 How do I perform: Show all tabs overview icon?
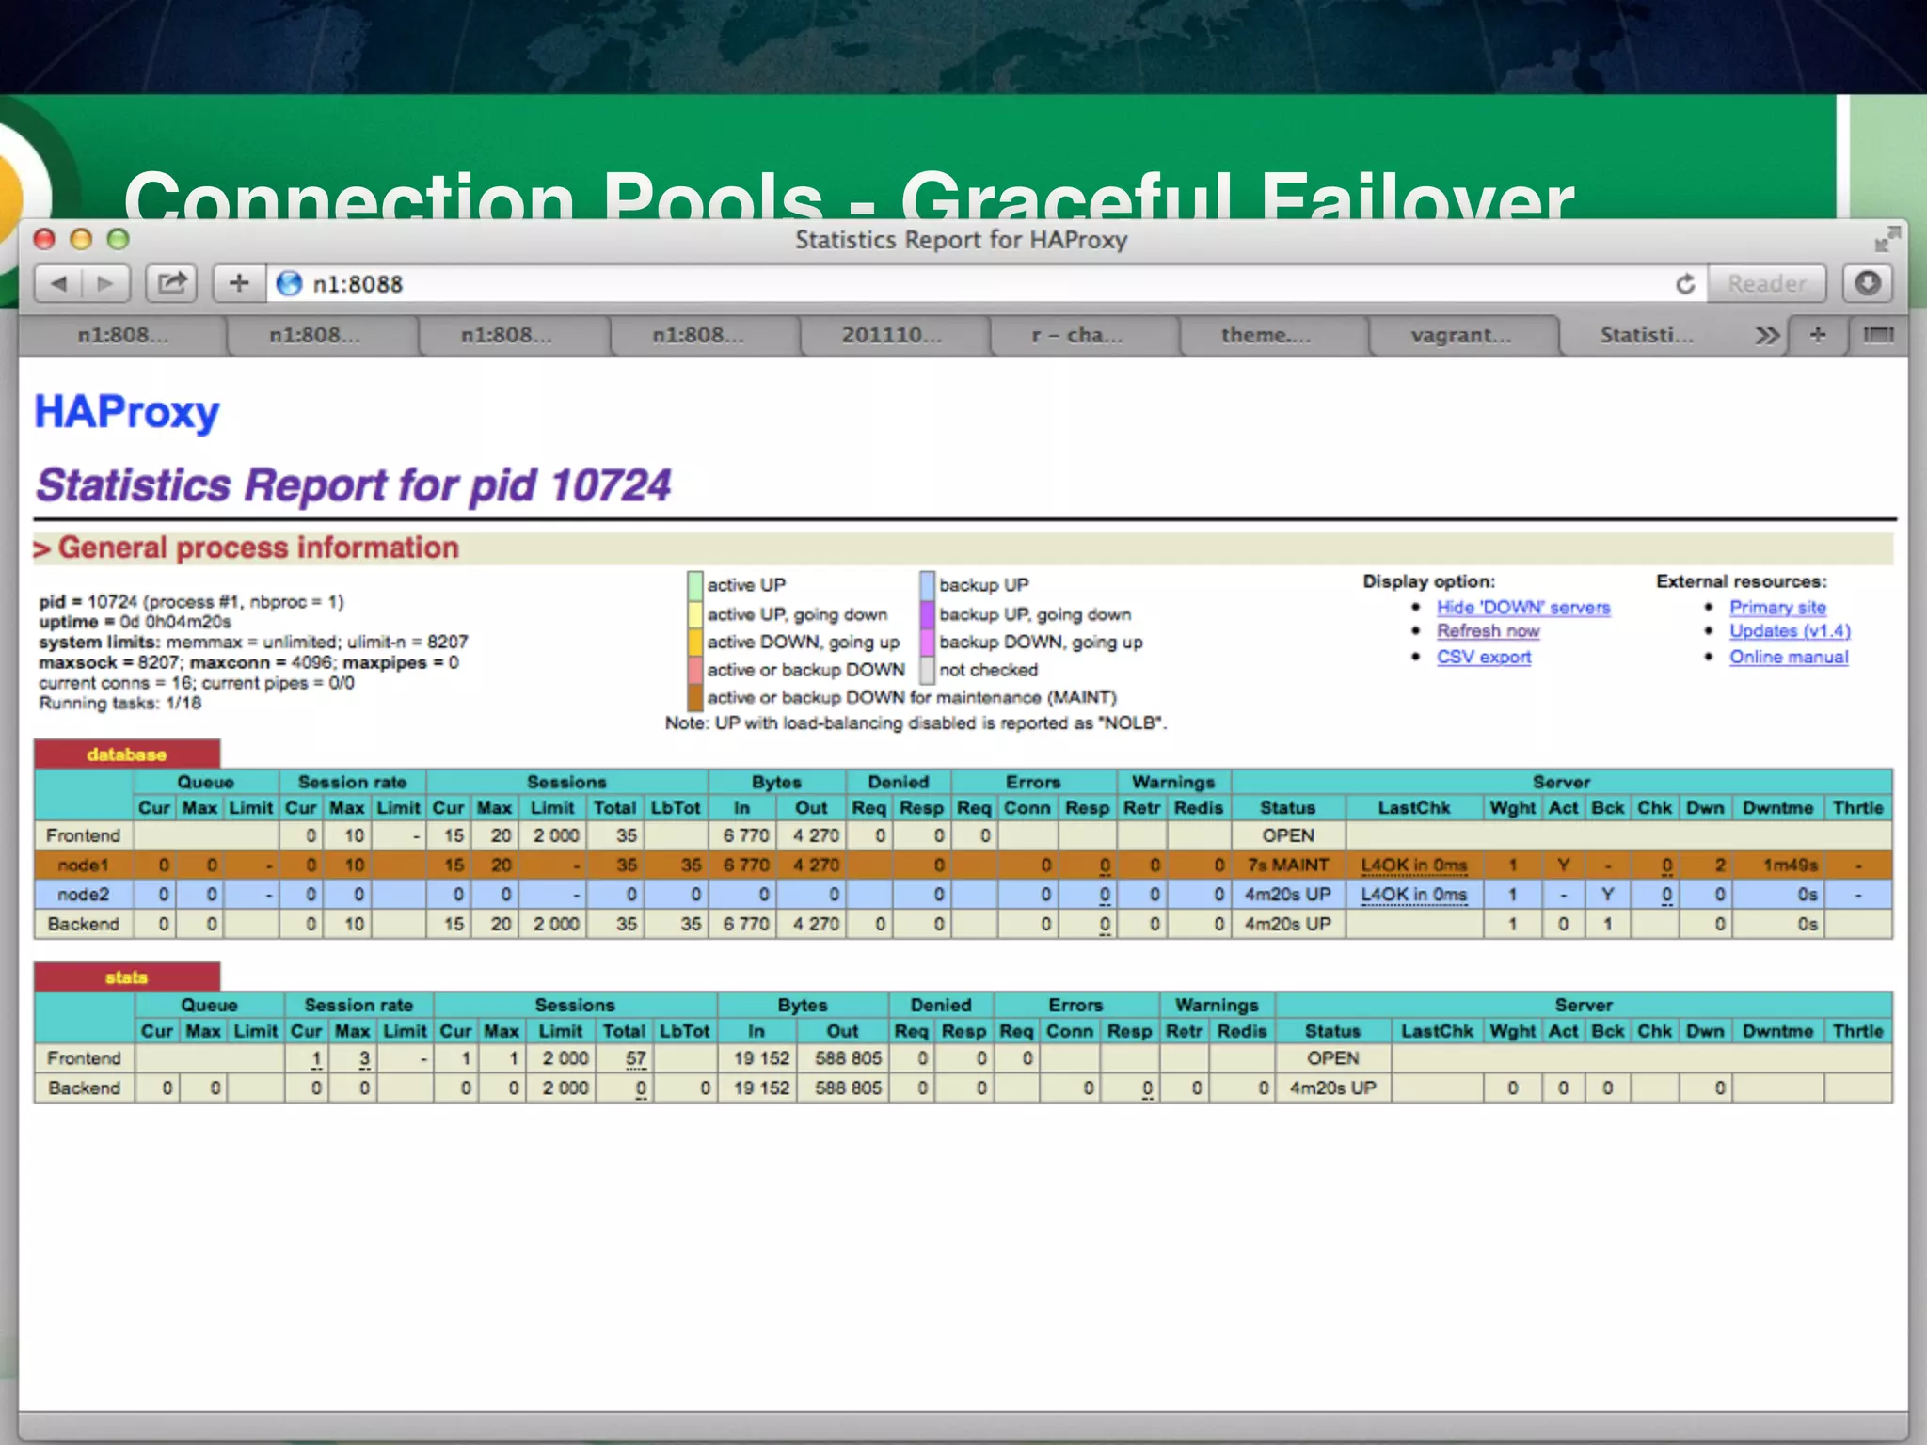pos(1878,335)
